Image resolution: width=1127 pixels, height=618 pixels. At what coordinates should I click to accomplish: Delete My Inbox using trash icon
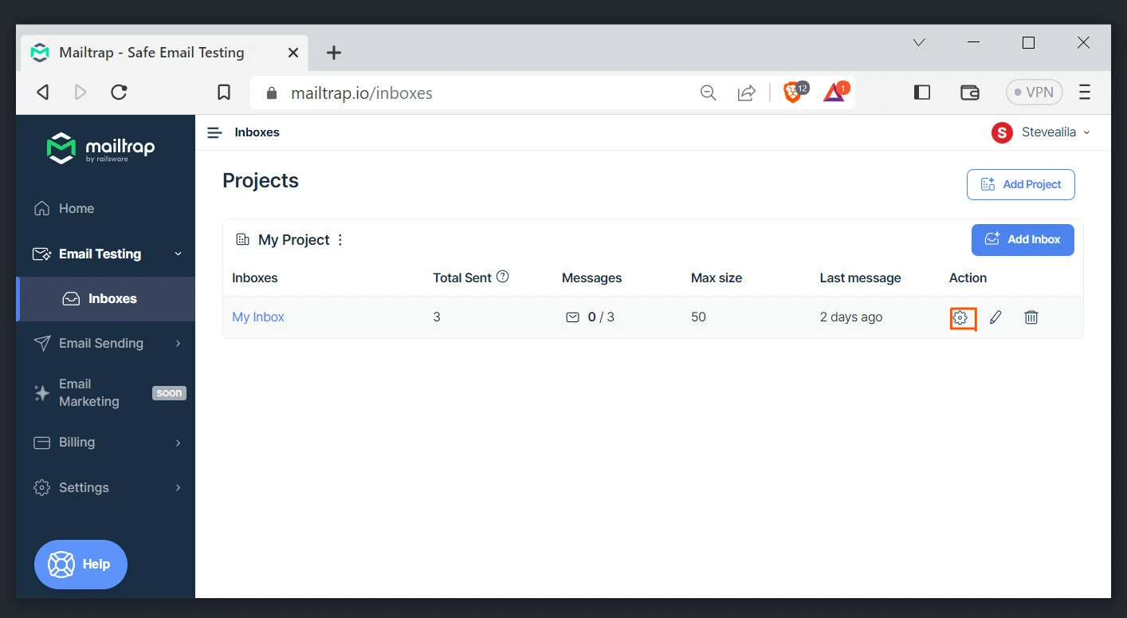click(1031, 317)
